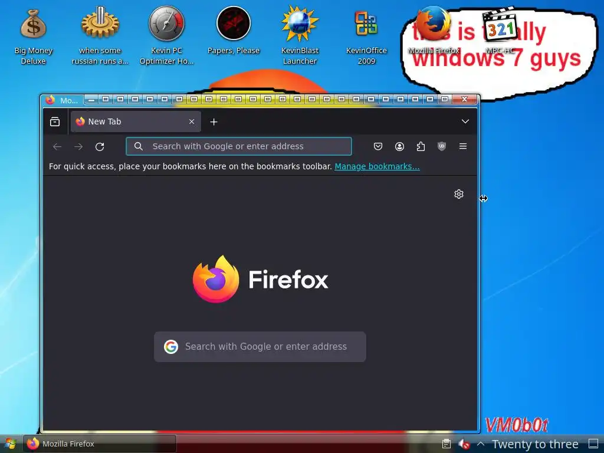Close the Firefox window with red X
The image size is (604, 453).
465,99
